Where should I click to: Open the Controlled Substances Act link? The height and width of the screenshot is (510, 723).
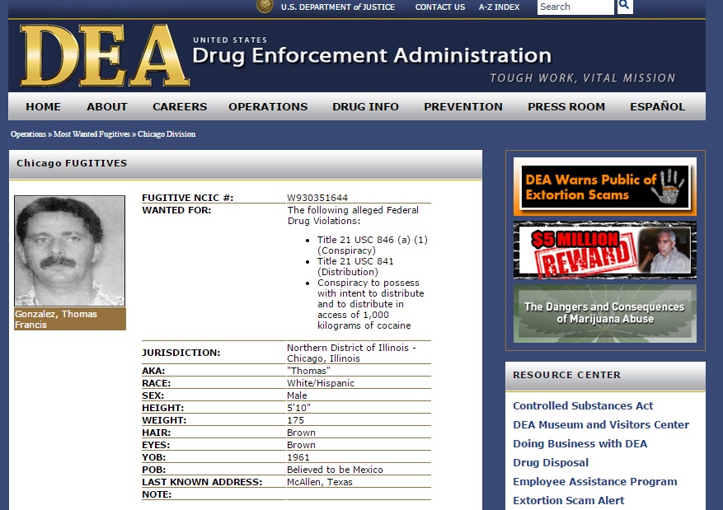pos(582,405)
